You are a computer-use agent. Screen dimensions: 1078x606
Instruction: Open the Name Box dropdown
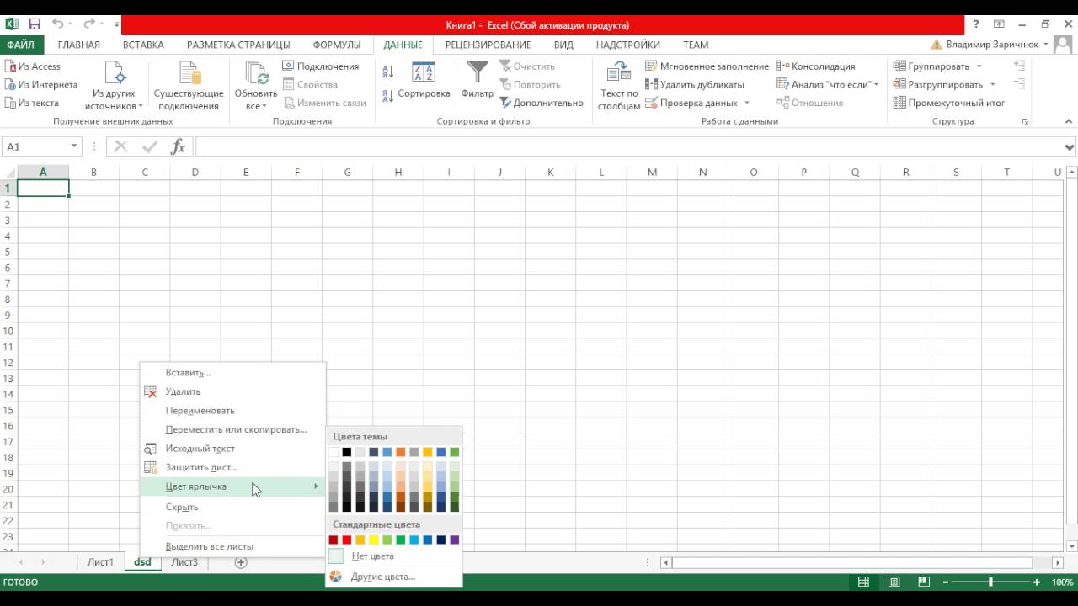74,146
